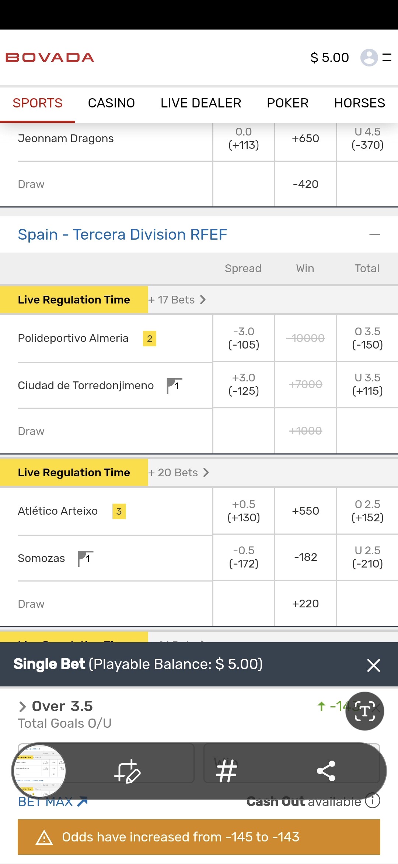Select Atlético Arteixo O 2.5 total
Viewport: 398px width, 864px height.
pos(367,511)
